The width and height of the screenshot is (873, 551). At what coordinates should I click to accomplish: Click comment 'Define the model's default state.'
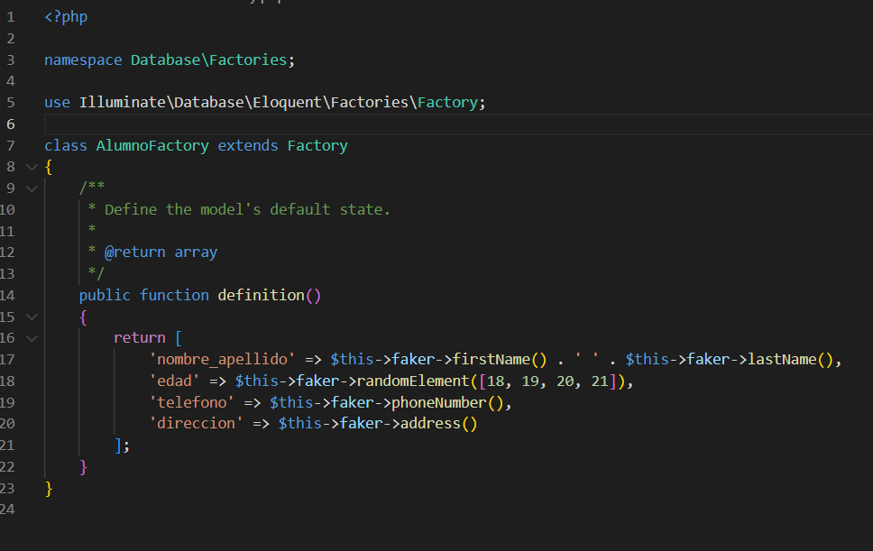point(247,209)
